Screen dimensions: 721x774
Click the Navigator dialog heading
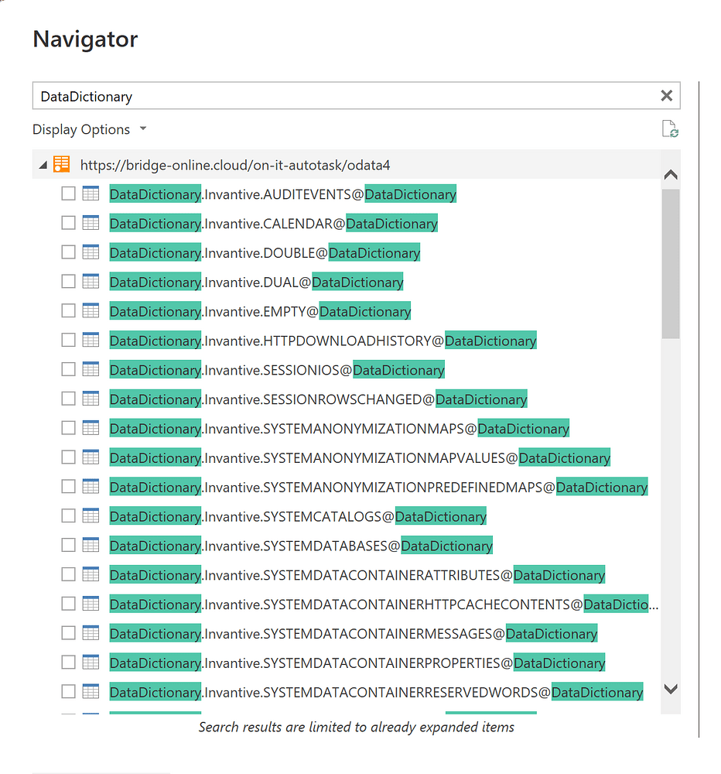pos(85,39)
